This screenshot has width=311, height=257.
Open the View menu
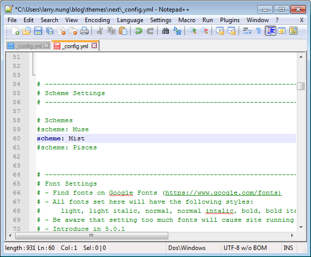coord(71,20)
